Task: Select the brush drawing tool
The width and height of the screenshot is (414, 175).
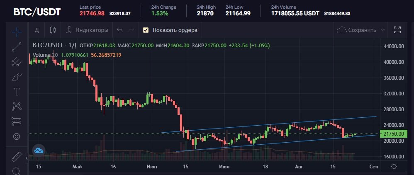Action: pos(17,77)
